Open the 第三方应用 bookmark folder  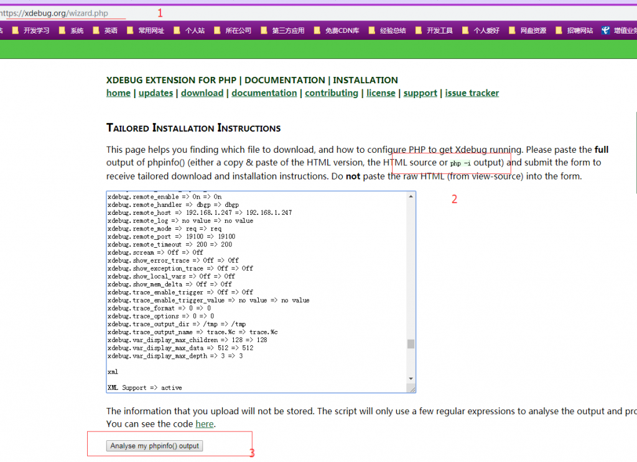pos(282,30)
